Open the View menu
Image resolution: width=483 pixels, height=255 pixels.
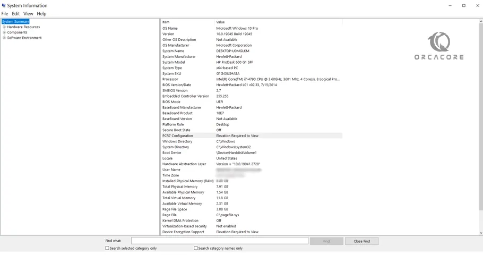pos(28,14)
